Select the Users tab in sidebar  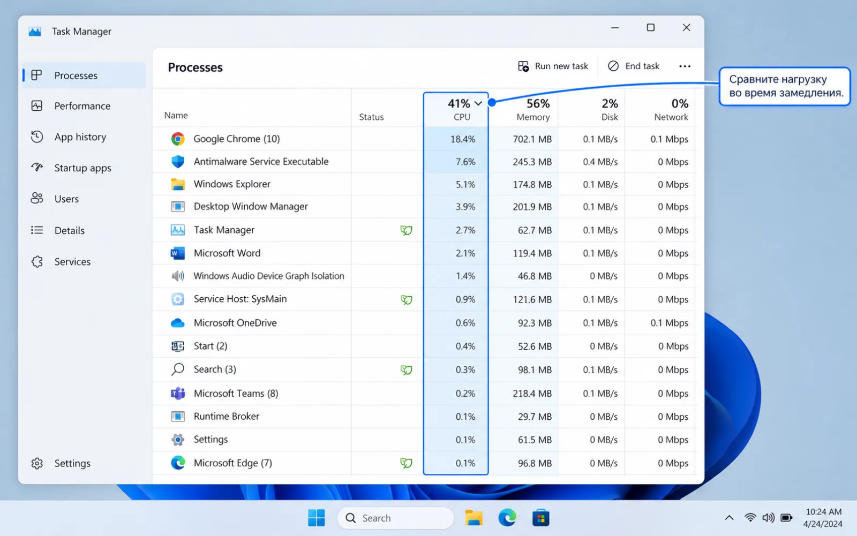click(84, 199)
